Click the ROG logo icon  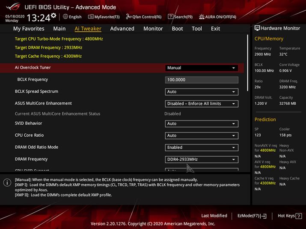coord(13,7)
